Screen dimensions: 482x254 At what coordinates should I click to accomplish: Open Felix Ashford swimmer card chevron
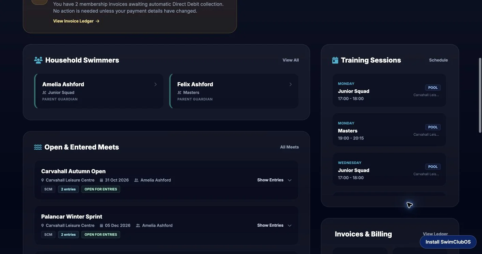click(x=290, y=85)
